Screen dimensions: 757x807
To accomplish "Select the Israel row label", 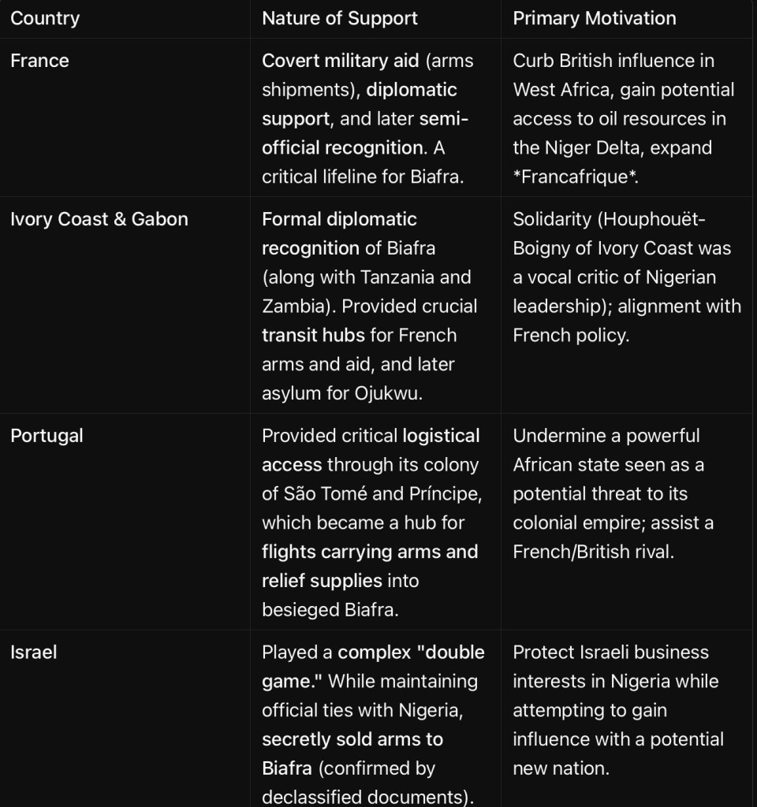I will (33, 653).
